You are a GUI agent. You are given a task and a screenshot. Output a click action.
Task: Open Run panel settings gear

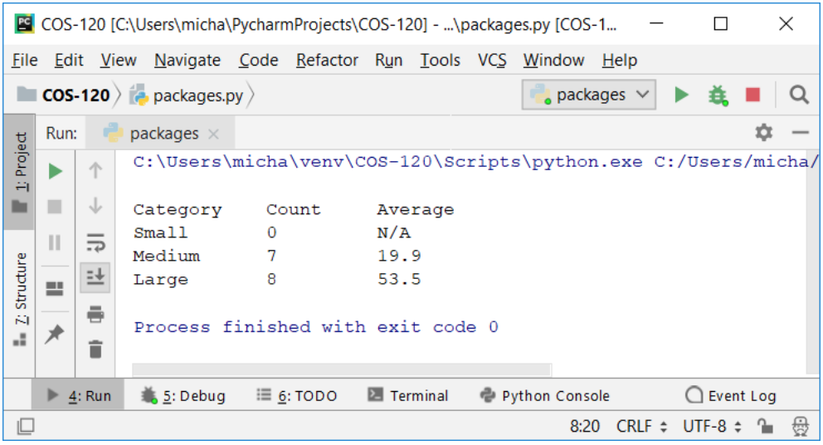point(764,132)
